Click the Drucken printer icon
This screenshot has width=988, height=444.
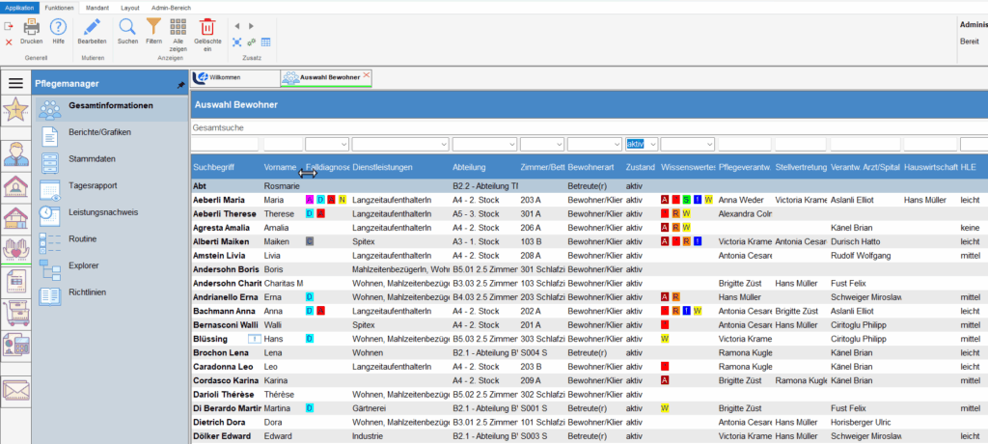[31, 28]
